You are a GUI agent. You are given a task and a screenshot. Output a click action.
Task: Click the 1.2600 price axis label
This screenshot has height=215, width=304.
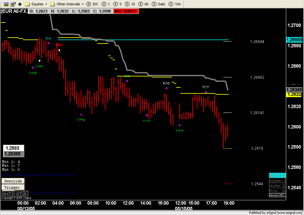click(294, 127)
